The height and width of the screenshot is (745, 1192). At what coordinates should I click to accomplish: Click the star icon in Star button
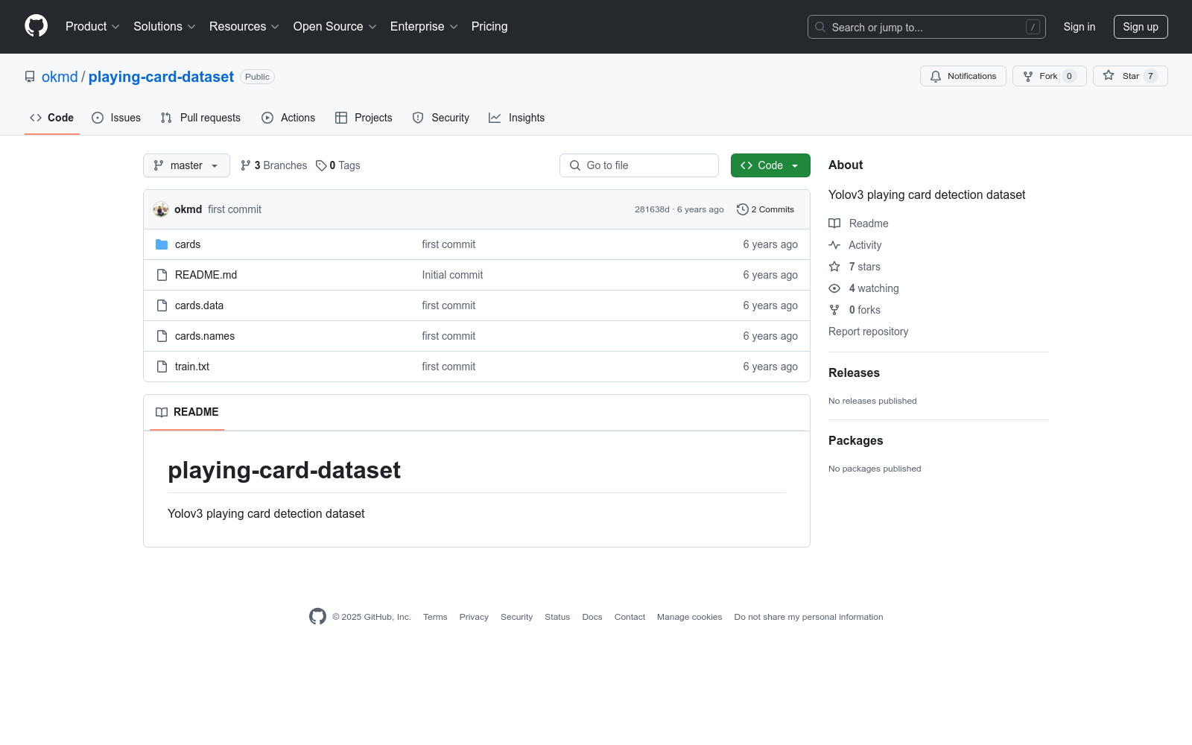1109,76
